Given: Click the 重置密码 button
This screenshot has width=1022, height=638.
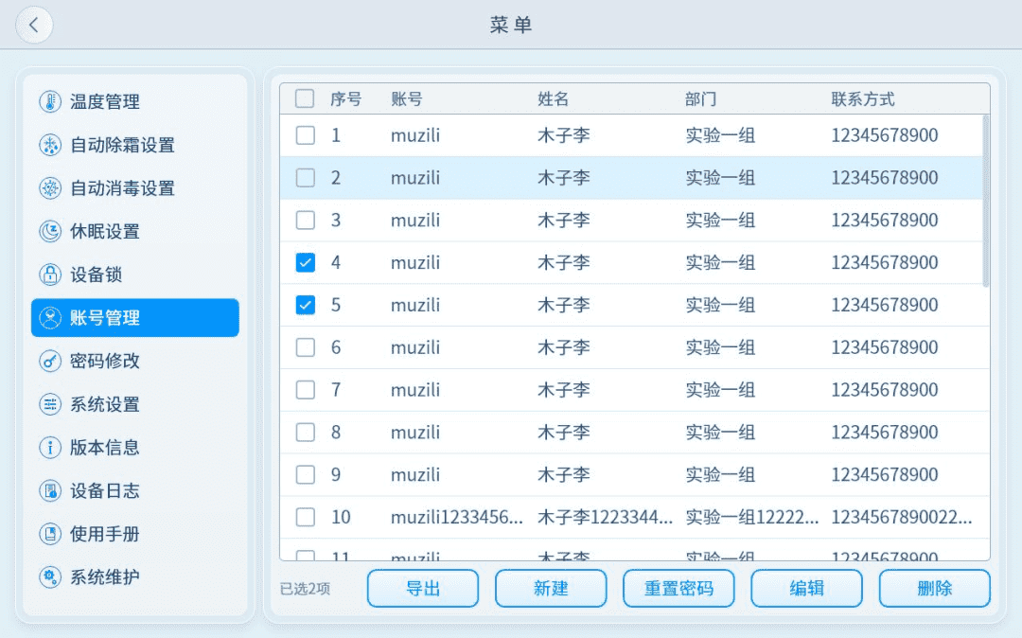Looking at the screenshot, I should (678, 589).
